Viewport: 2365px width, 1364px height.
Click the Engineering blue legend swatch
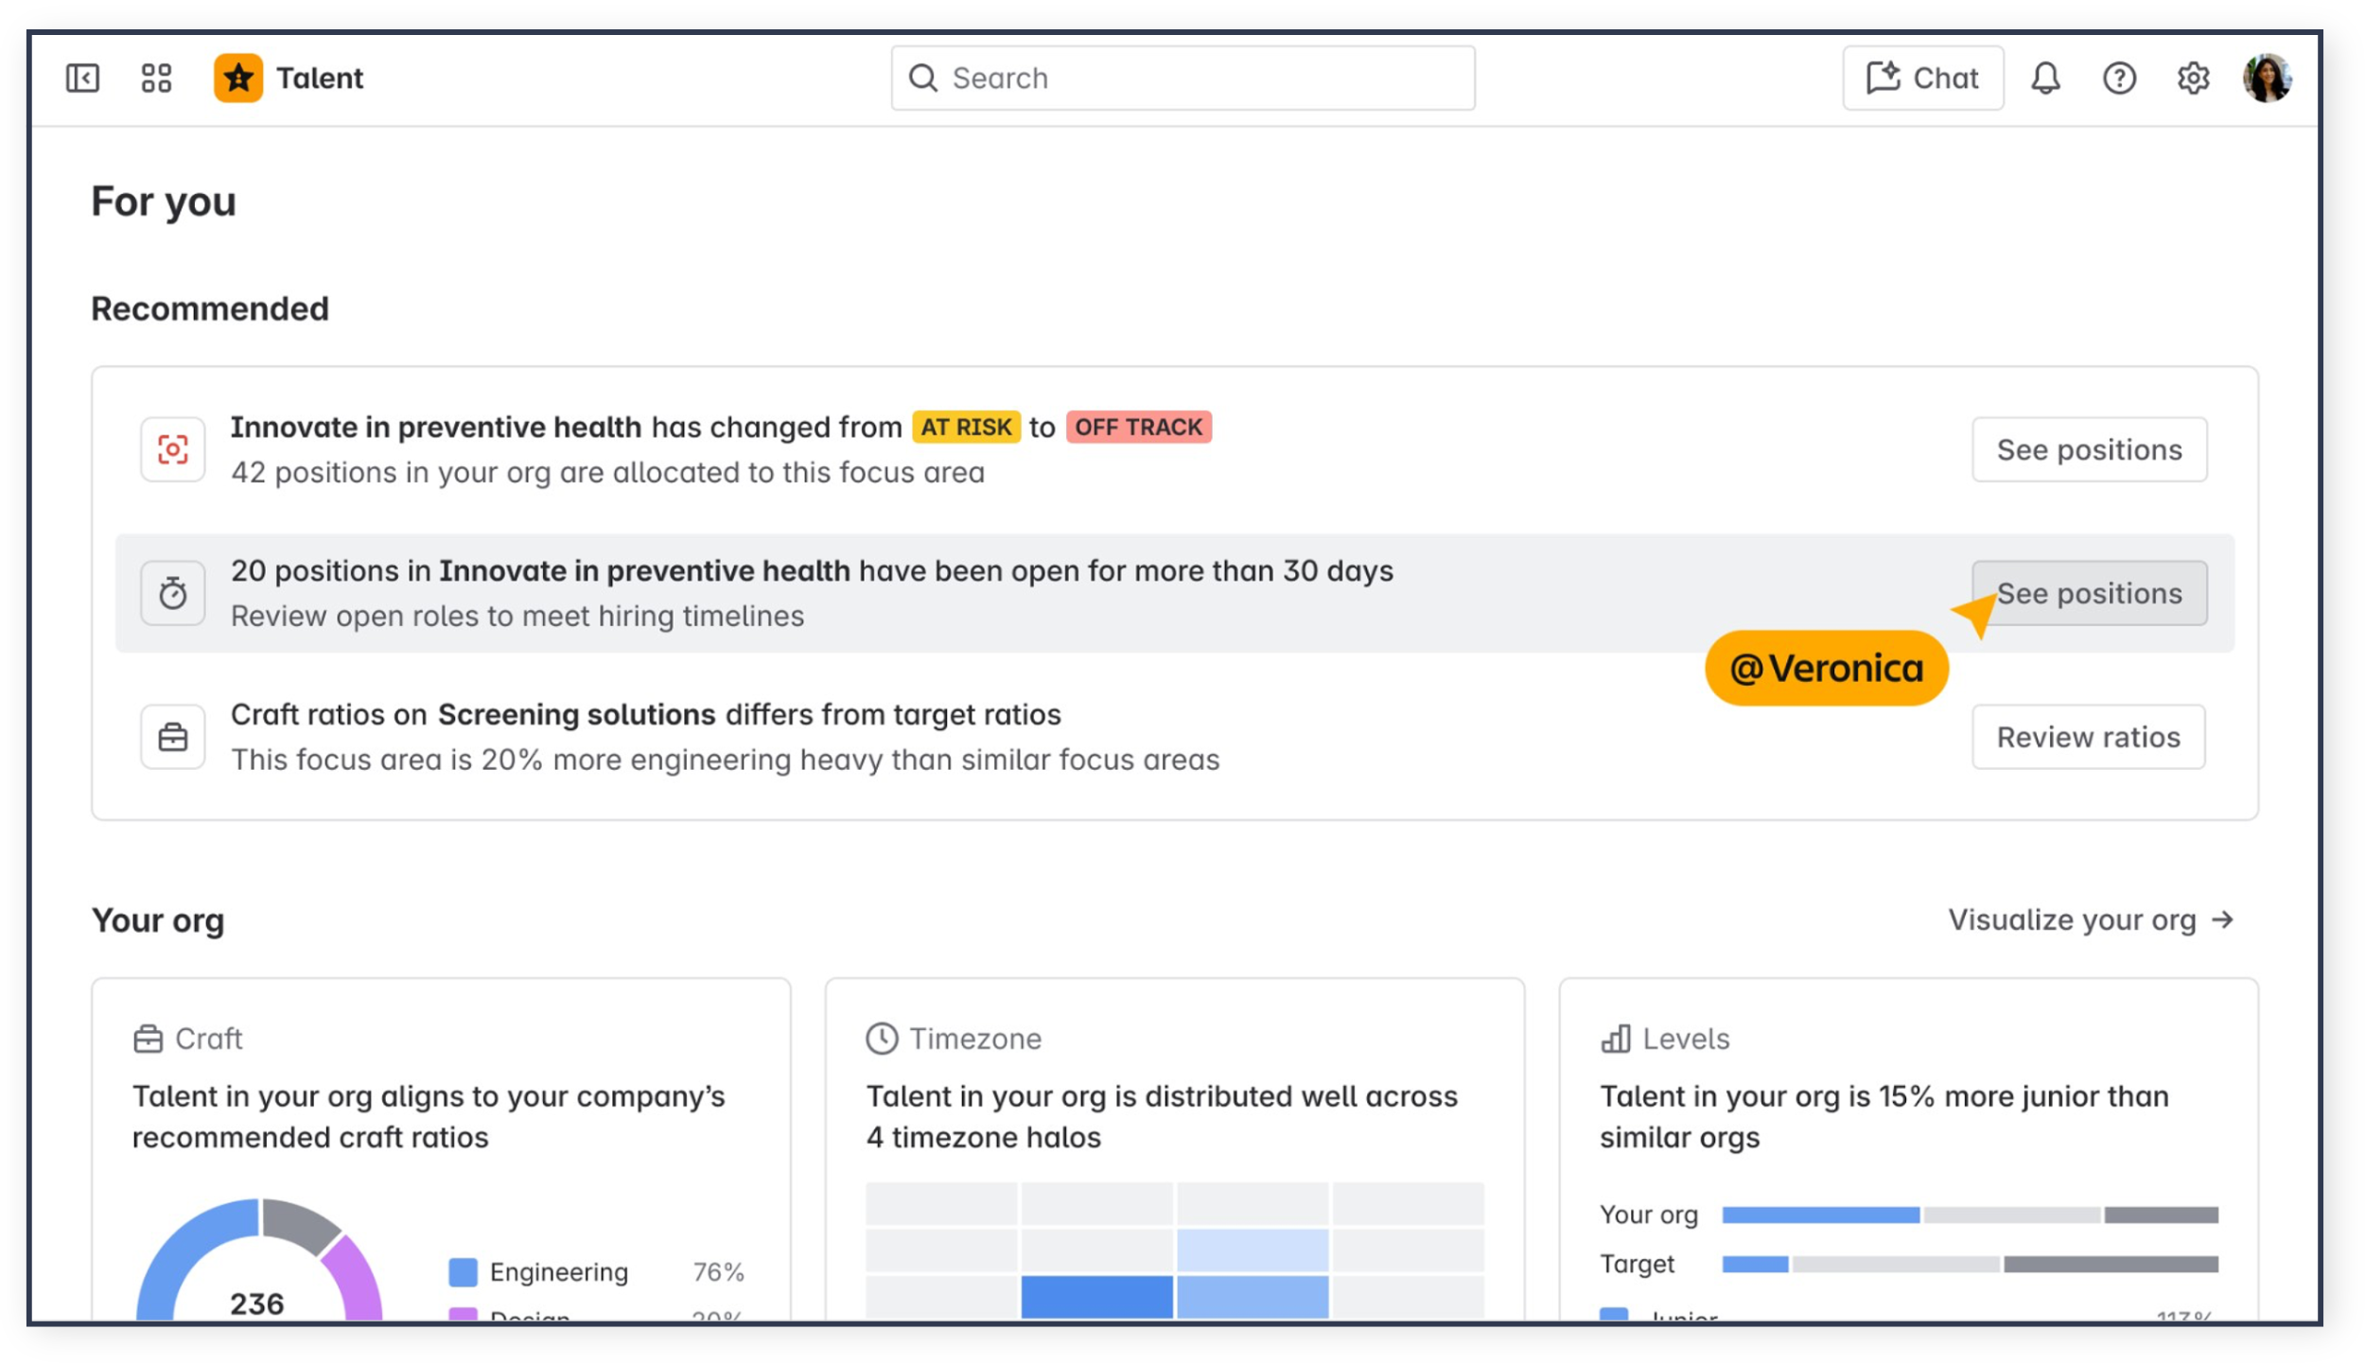click(463, 1271)
